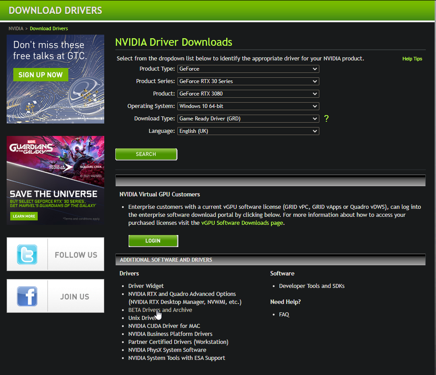The width and height of the screenshot is (436, 375).
Task: Click the FOLLOW US Twitter text
Action: pyautogui.click(x=76, y=255)
